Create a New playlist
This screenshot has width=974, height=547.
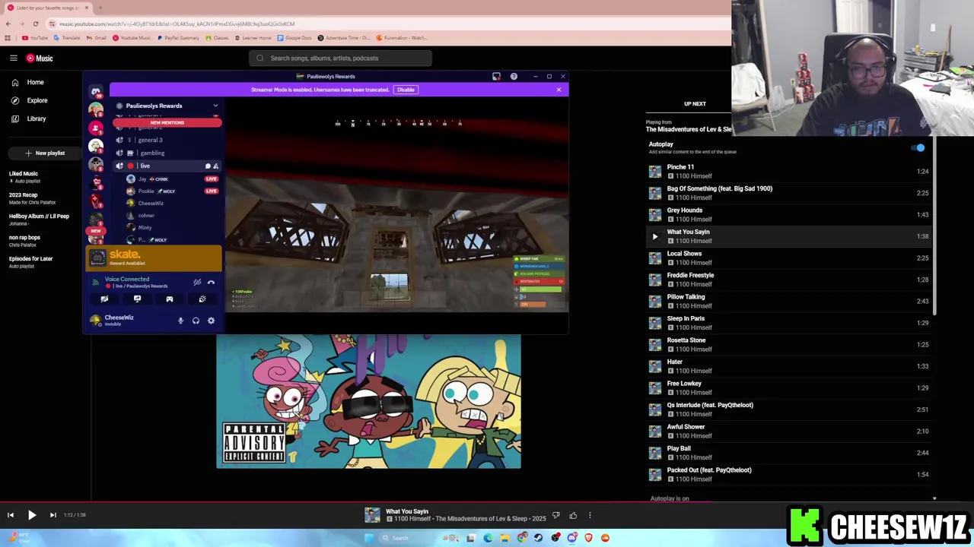[44, 153]
